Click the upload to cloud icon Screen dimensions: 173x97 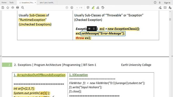pyautogui.click(x=13, y=8)
